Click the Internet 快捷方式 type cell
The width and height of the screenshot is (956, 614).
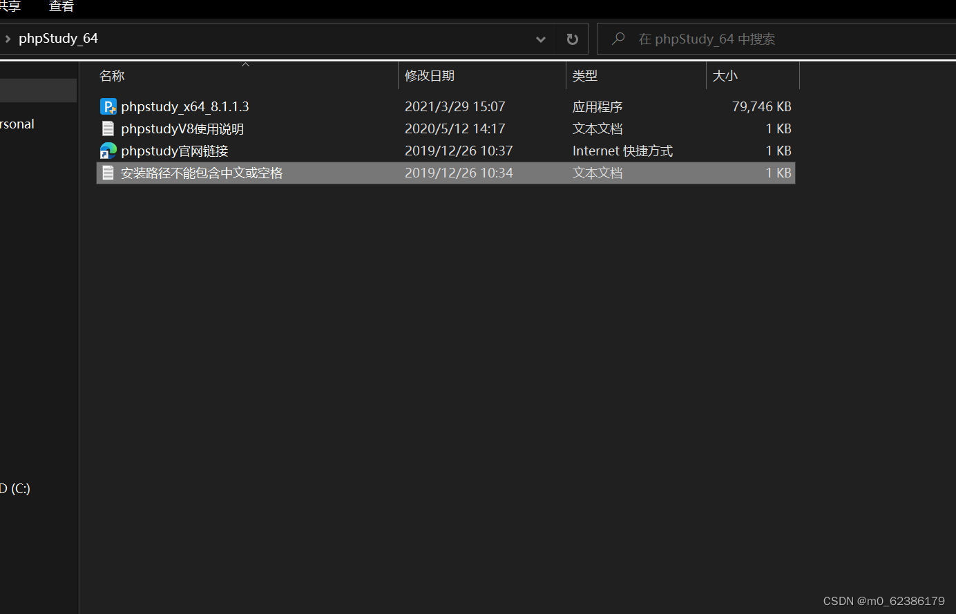(x=622, y=151)
